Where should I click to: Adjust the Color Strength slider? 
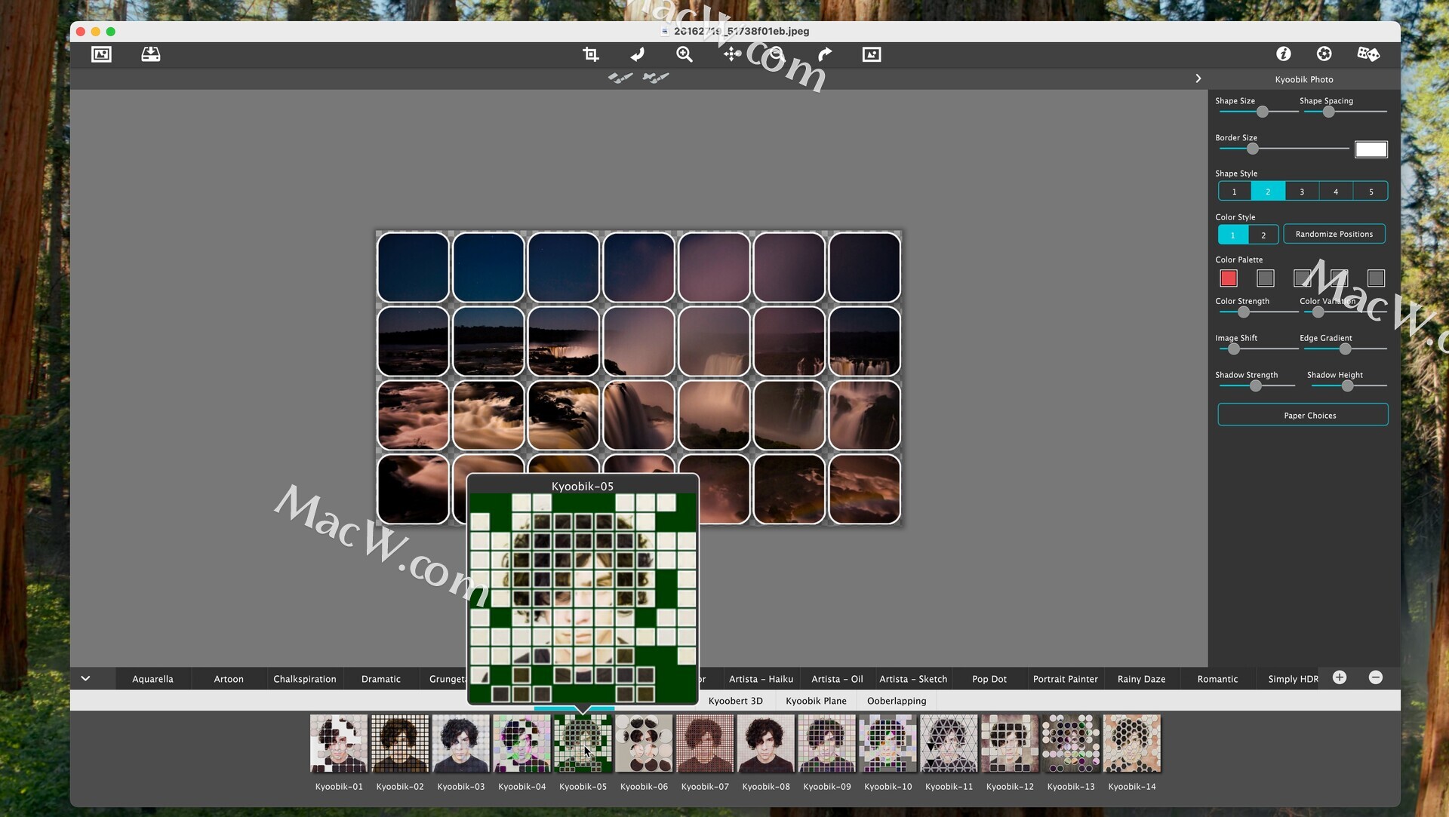(1244, 312)
